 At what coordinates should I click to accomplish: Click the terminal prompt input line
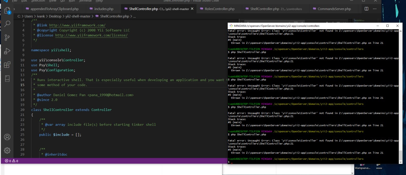tap(313, 162)
